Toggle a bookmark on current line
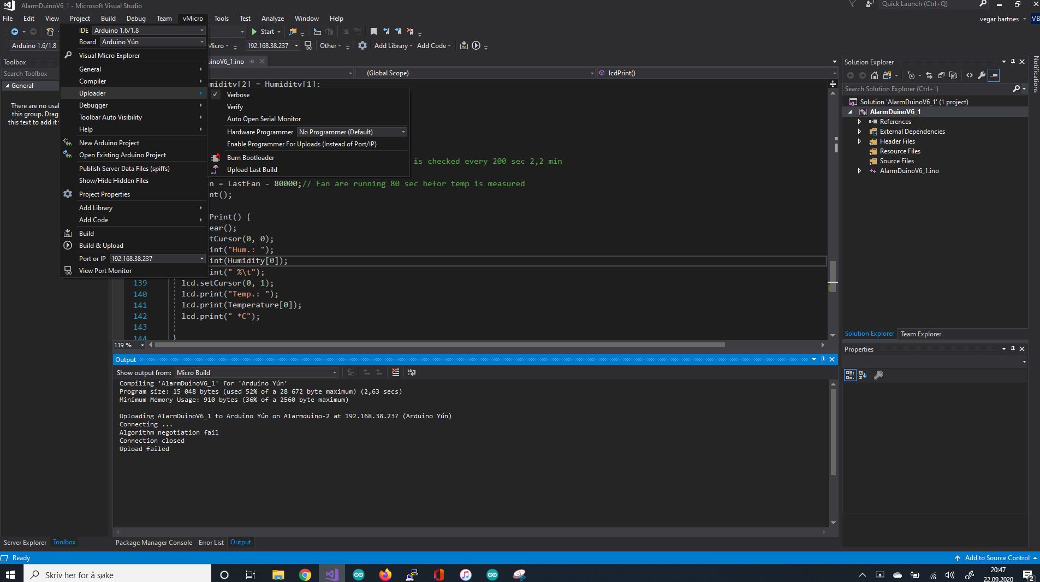Viewport: 1040px width, 582px height. click(373, 32)
